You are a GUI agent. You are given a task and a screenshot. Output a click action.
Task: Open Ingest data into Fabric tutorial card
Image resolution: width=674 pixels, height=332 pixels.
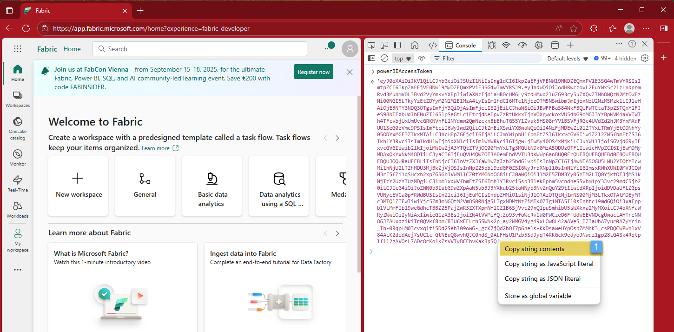click(275, 287)
